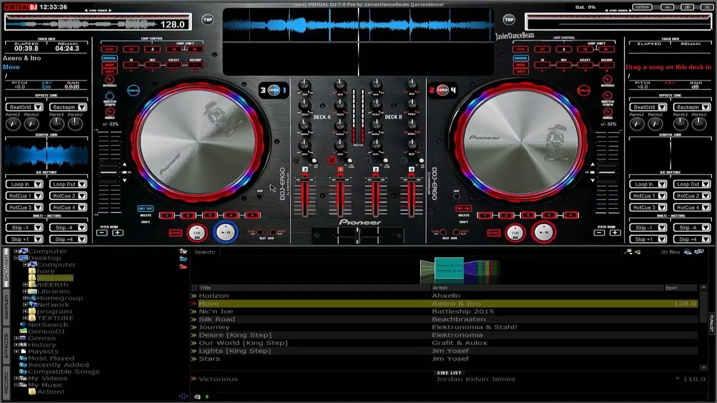The image size is (717, 403).
Task: Expand the Playlists tree node
Action: tap(17, 352)
